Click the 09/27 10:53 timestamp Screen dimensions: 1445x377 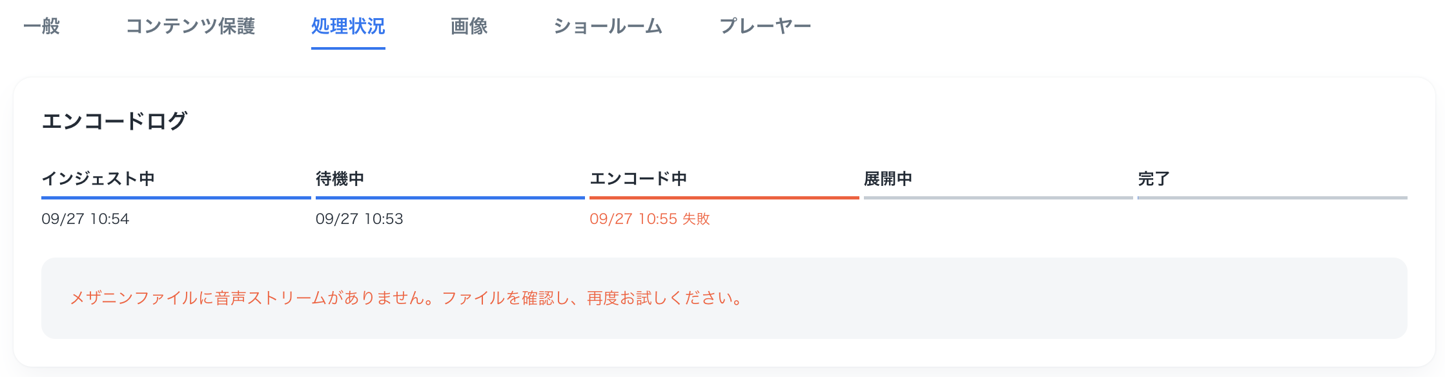[360, 219]
